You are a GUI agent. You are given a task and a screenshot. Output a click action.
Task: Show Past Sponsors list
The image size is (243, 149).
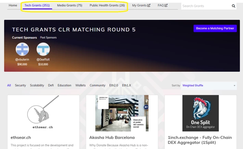pos(48,38)
